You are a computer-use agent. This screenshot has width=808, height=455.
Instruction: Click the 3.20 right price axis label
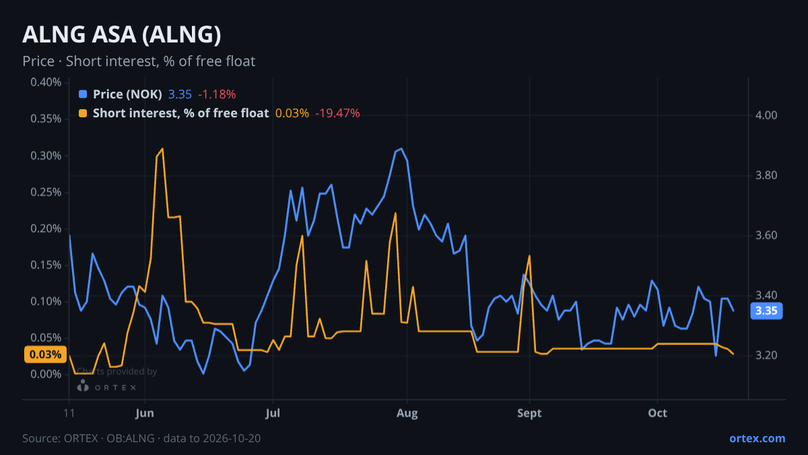767,355
